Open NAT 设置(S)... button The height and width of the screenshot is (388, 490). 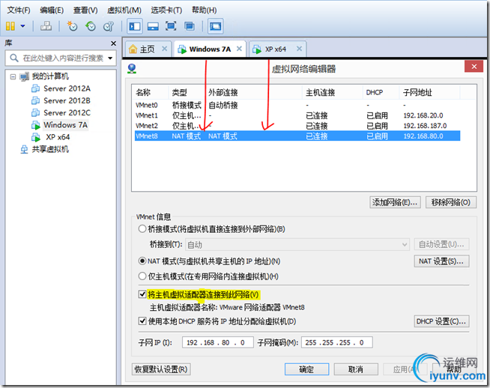pos(441,261)
